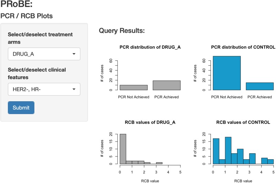Click the Select/deselect clinical features label
Image resolution: width=276 pixels, height=183 pixels.
click(37, 74)
